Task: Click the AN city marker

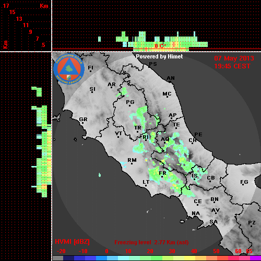Action: tap(170, 81)
